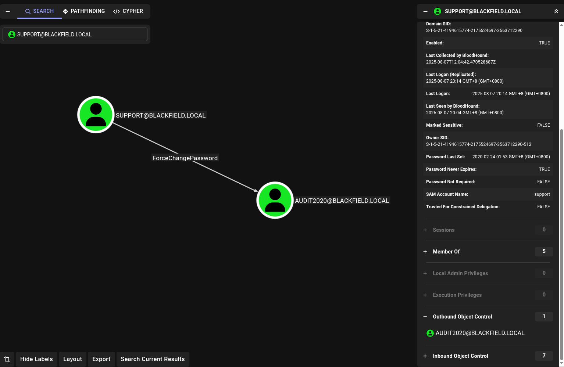Open the Layout options
The height and width of the screenshot is (367, 564).
click(72, 359)
